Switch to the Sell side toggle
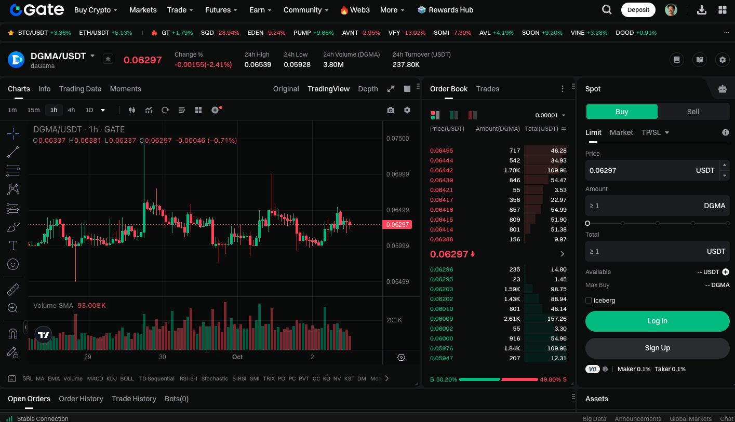Viewport: 735px width, 422px height. coord(693,112)
